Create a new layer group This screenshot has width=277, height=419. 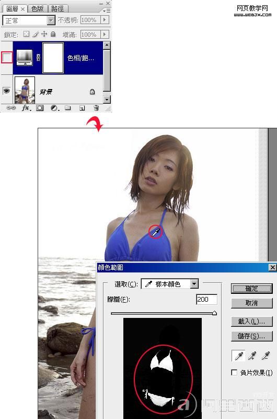(x=68, y=108)
